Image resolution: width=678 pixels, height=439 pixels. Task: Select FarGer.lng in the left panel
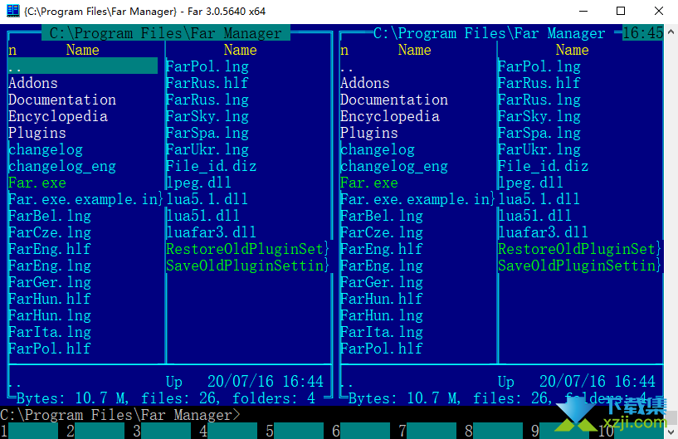point(50,282)
